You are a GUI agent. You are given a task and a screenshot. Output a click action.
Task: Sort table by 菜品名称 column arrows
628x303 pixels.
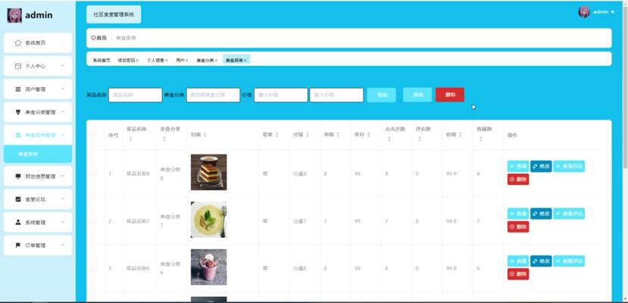(x=130, y=139)
